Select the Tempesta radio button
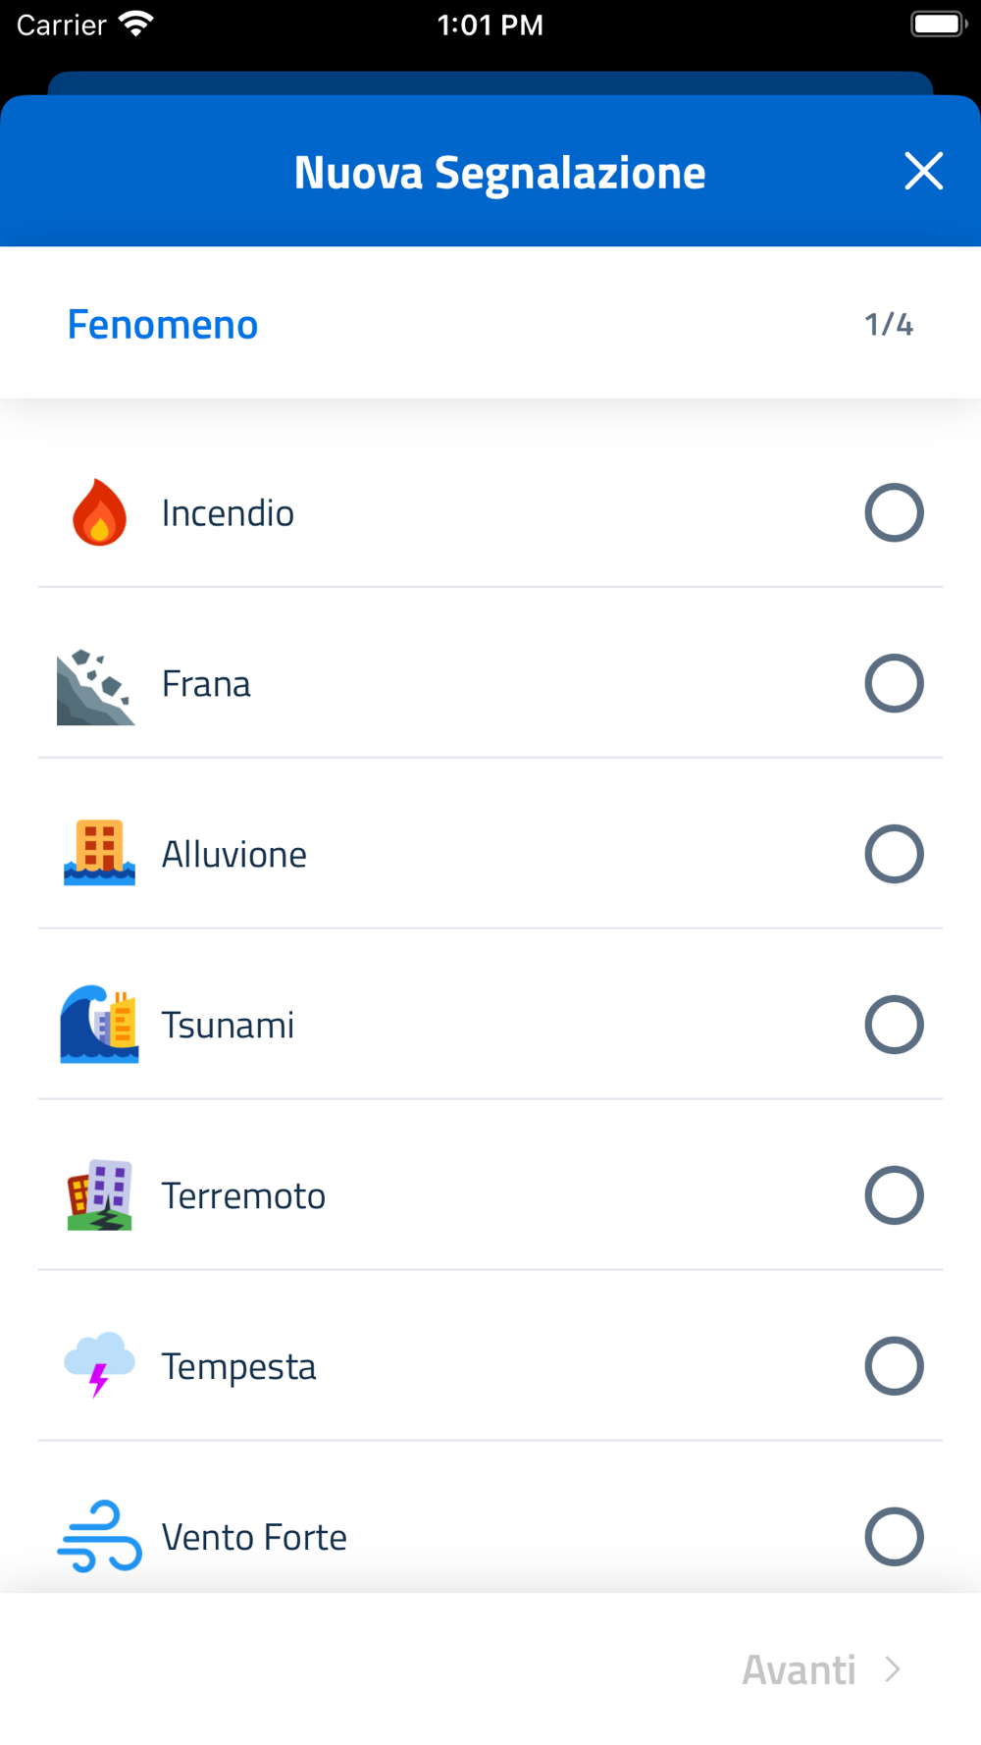Screen dimensions: 981x1745 pyautogui.click(x=894, y=1366)
